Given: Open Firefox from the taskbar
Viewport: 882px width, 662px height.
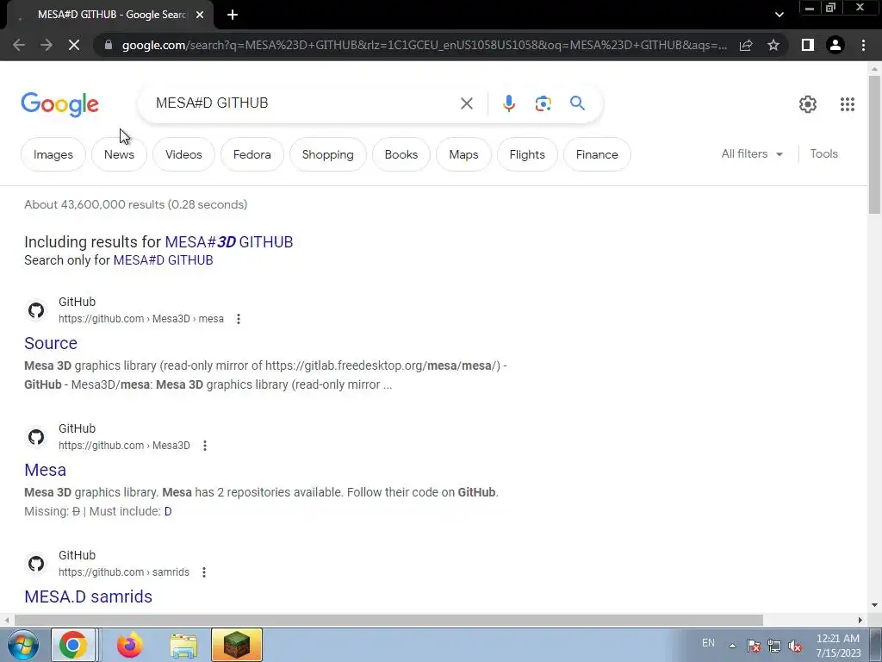Looking at the screenshot, I should (129, 645).
